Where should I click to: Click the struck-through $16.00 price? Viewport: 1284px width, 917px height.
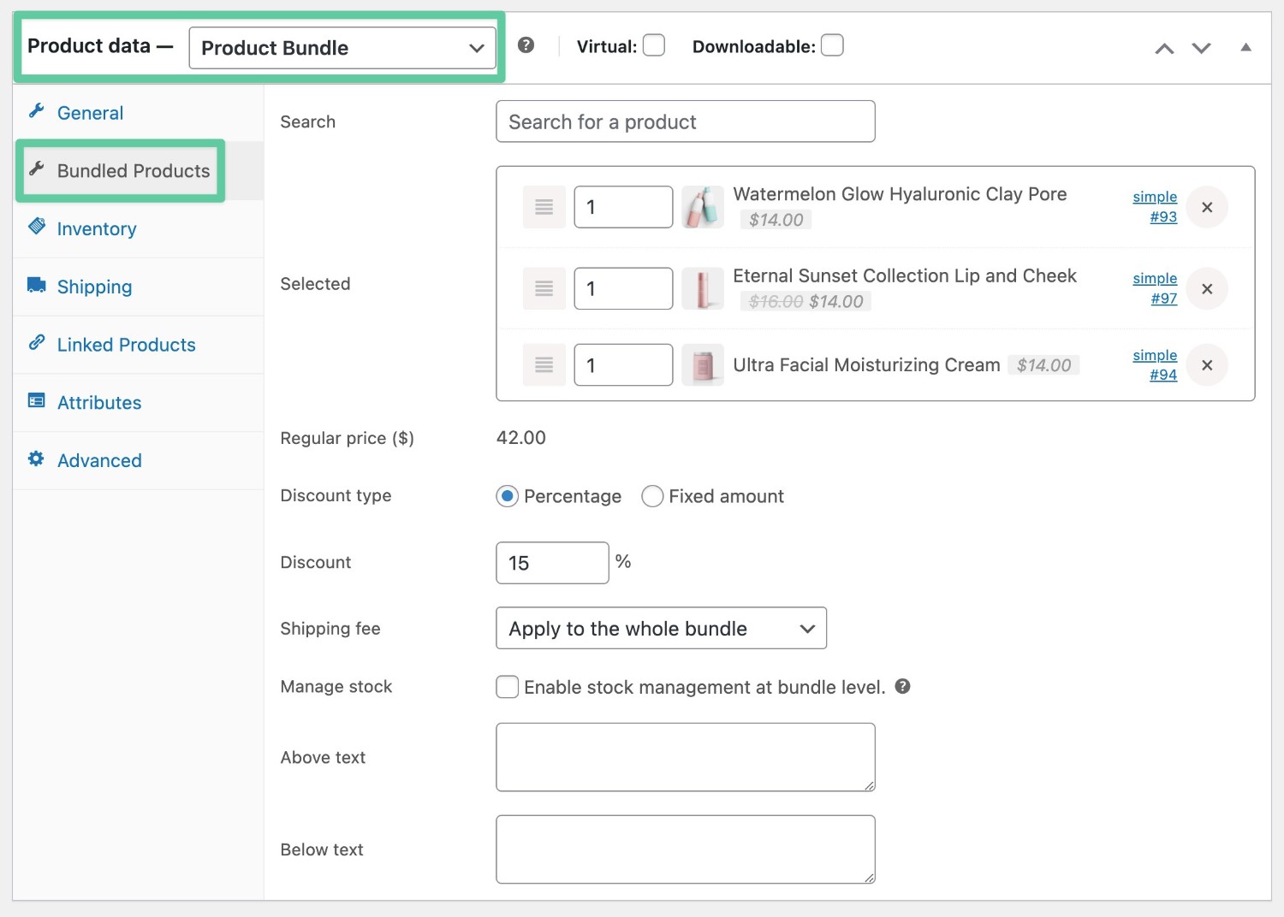click(776, 301)
